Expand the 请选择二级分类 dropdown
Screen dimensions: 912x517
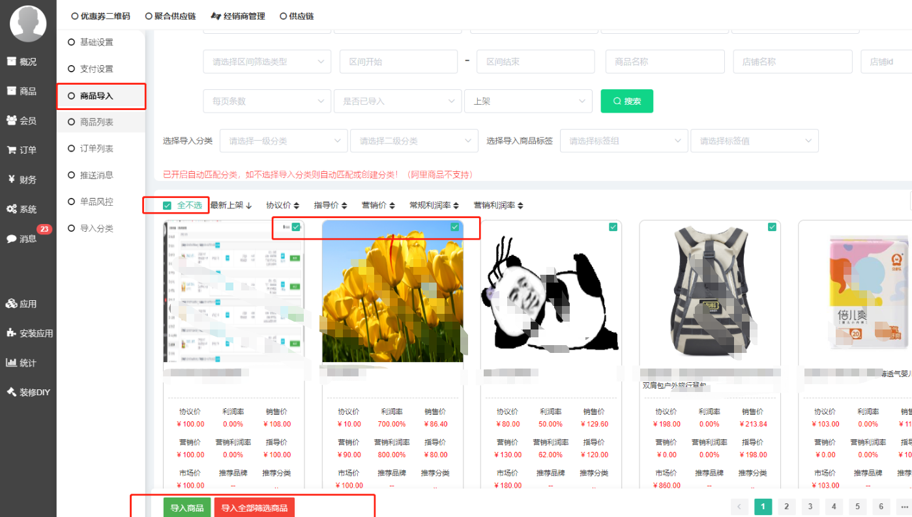point(414,141)
